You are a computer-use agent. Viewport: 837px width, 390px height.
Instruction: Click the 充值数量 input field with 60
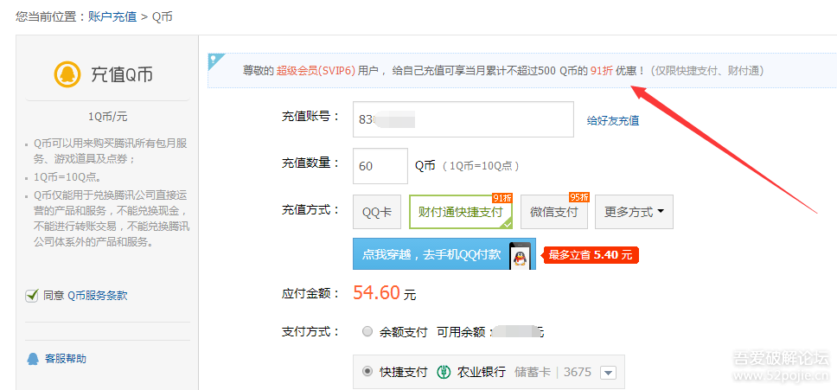[x=380, y=166]
